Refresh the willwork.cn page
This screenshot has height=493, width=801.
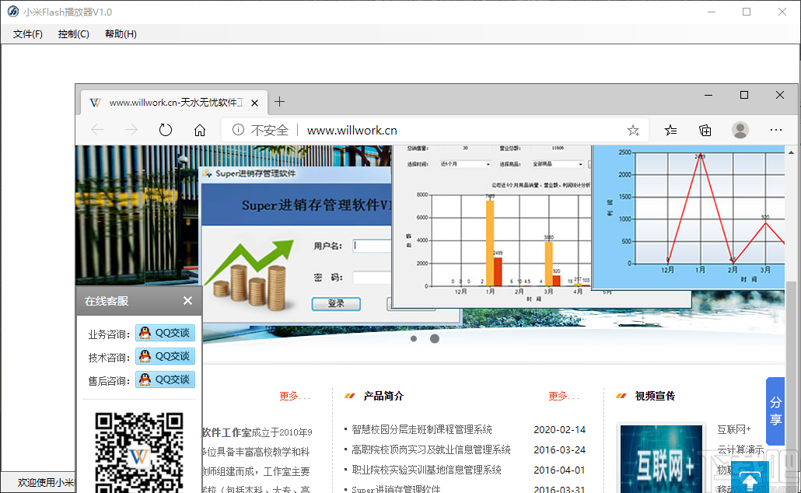[166, 130]
